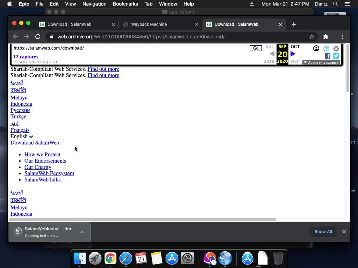Open the 17 captures link
Viewport: 358px width, 268px height.
coord(26,57)
